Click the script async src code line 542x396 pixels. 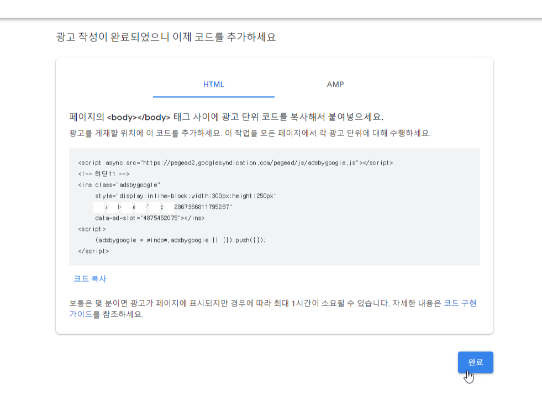pyautogui.click(x=235, y=163)
